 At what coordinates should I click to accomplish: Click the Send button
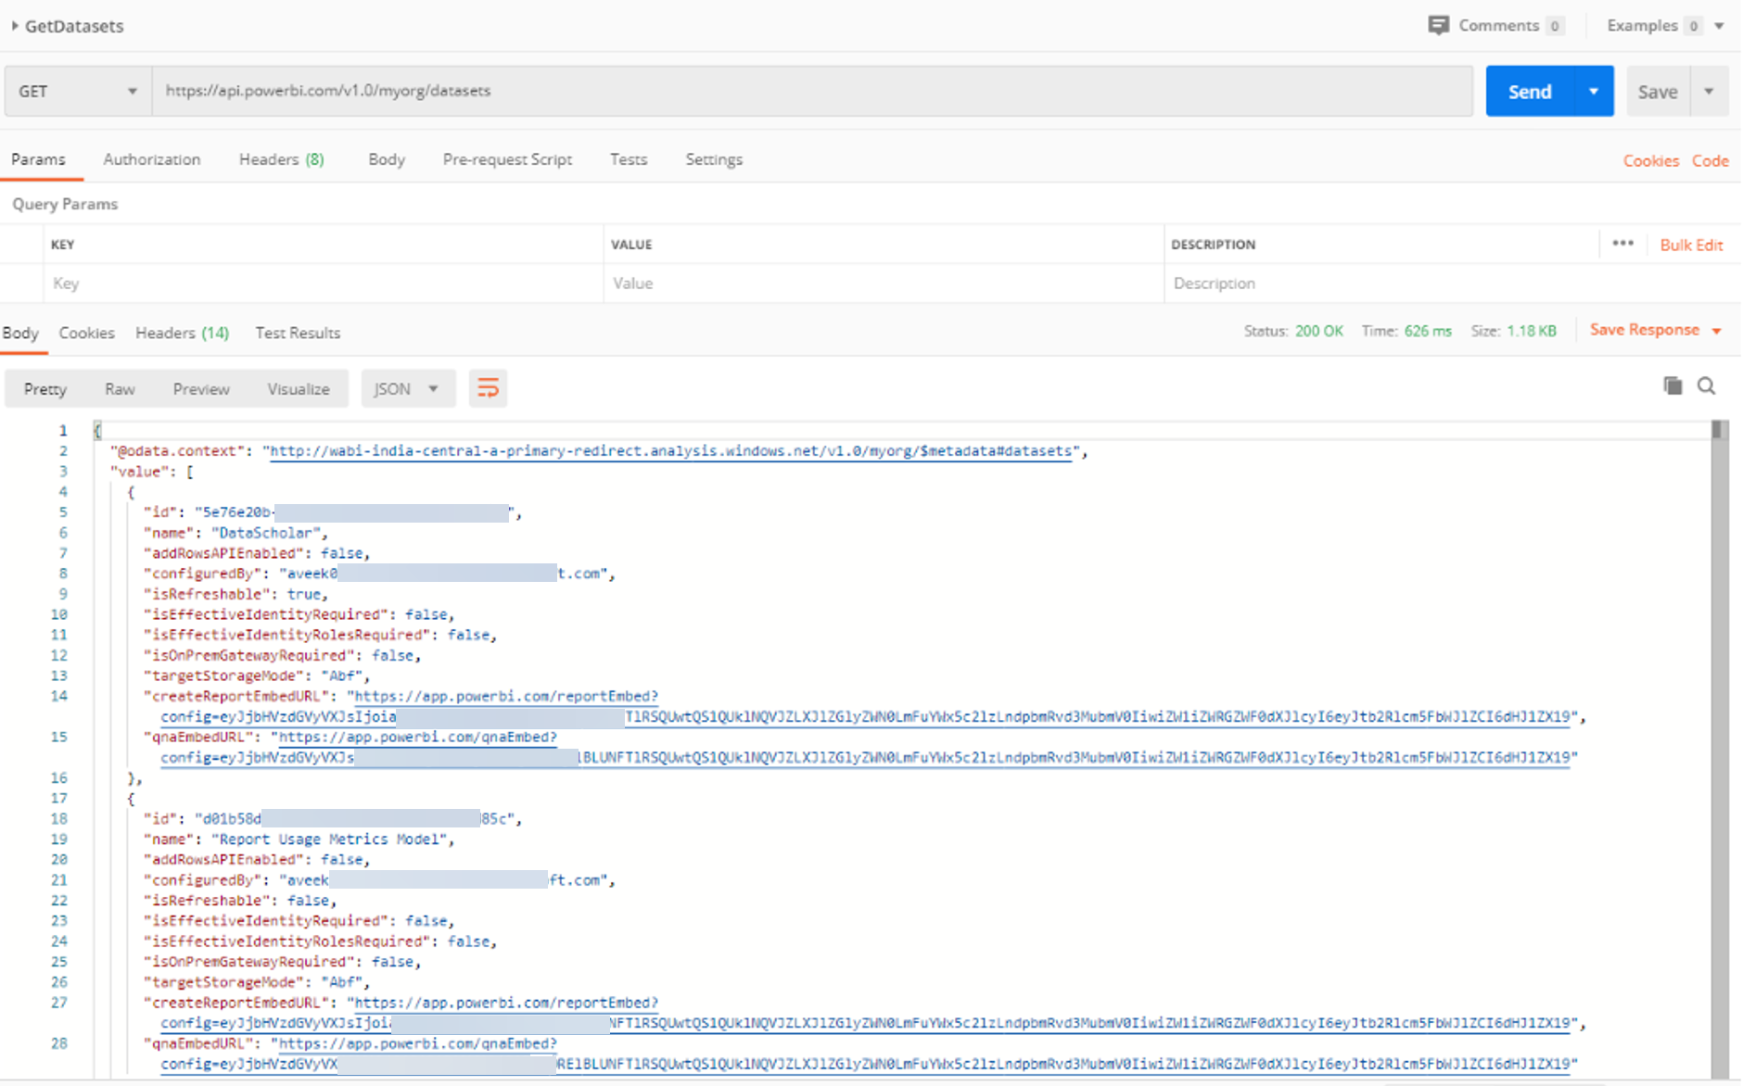click(1529, 91)
